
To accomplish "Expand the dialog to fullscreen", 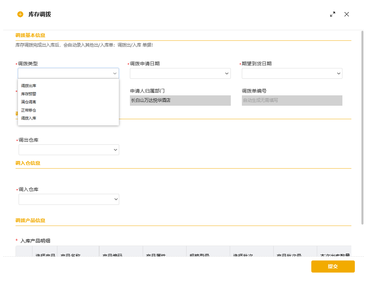I will click(x=332, y=14).
